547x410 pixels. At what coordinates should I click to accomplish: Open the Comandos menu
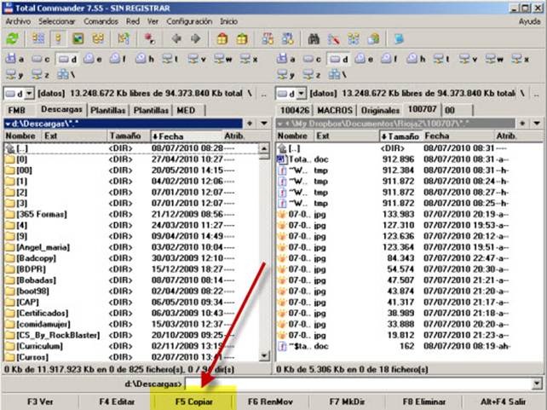[101, 21]
